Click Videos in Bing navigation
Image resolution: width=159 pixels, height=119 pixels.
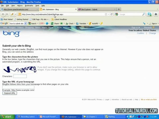[x=20, y=27]
